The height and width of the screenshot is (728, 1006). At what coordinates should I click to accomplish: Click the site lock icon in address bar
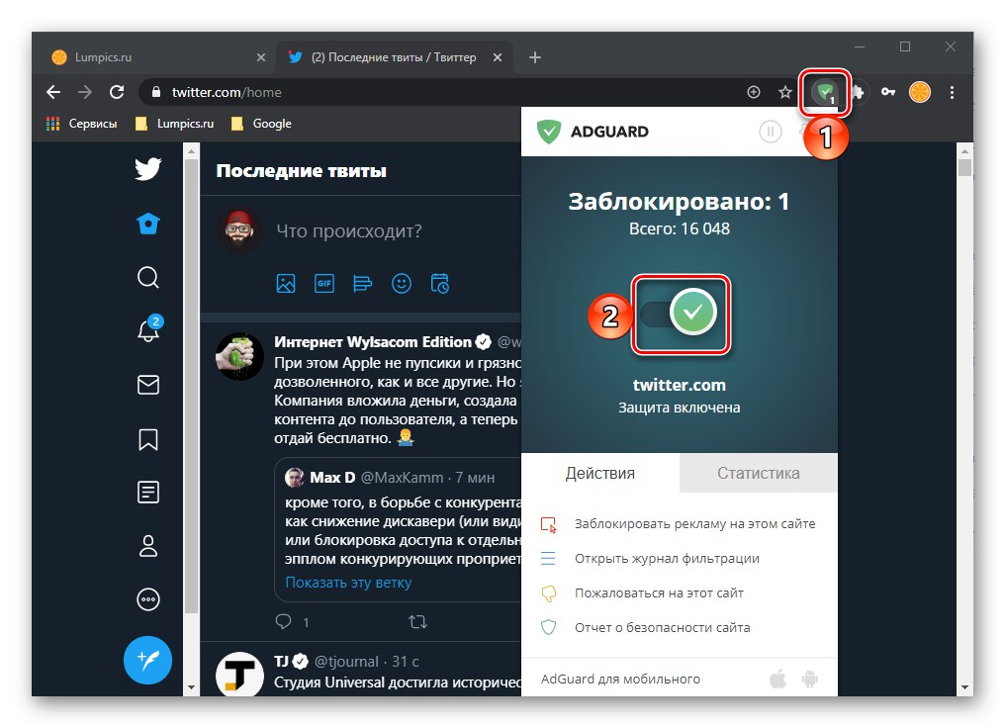pyautogui.click(x=155, y=92)
